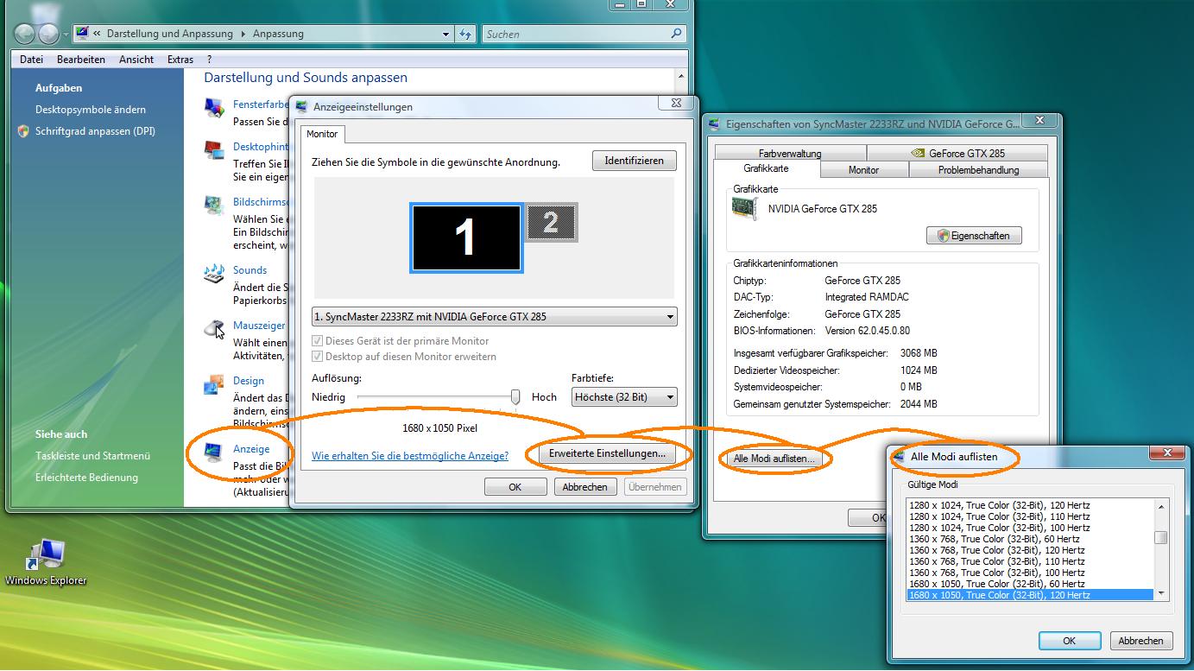
Task: Switch to the Problembehandlung tab
Action: (x=978, y=170)
